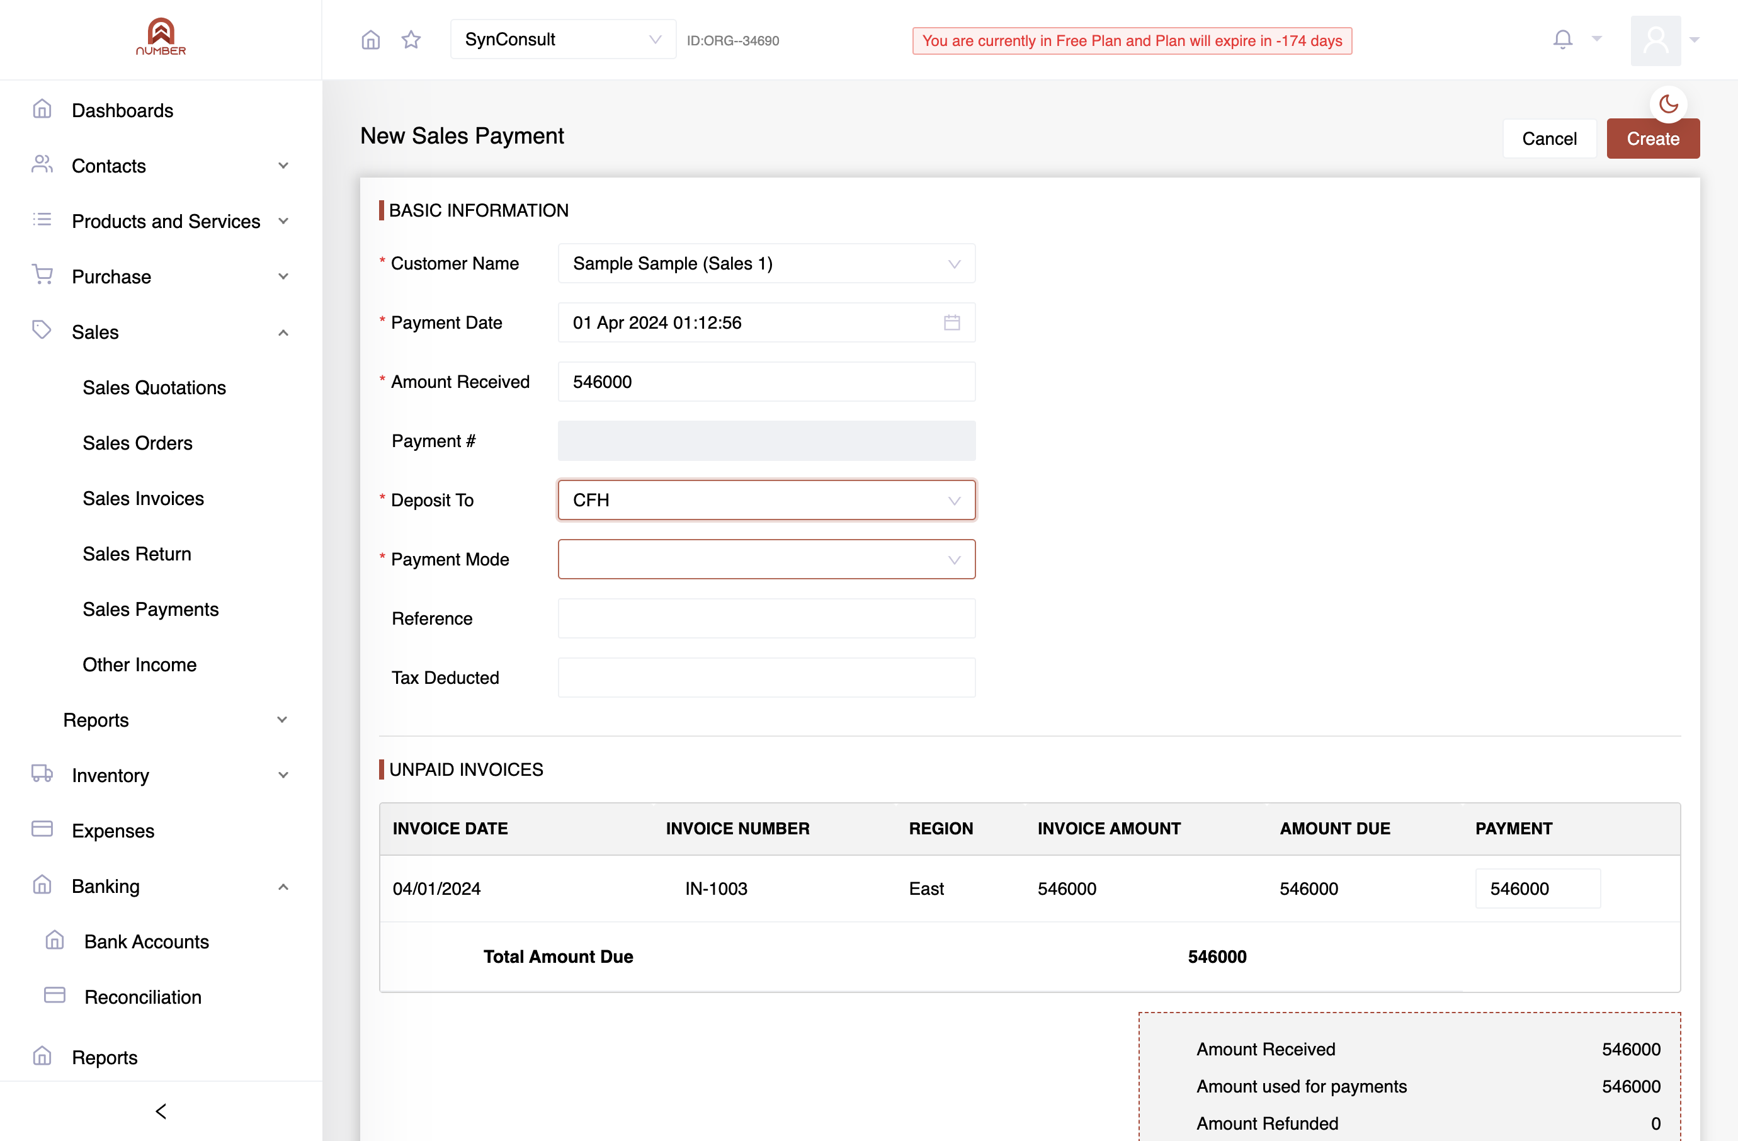
Task: Click the Expenses card icon
Action: pos(42,829)
